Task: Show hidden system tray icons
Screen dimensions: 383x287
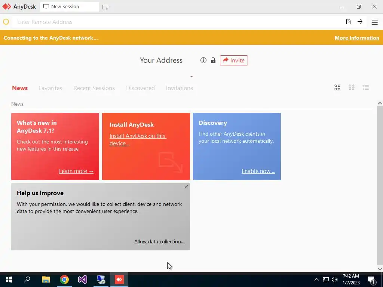Action: [316, 280]
